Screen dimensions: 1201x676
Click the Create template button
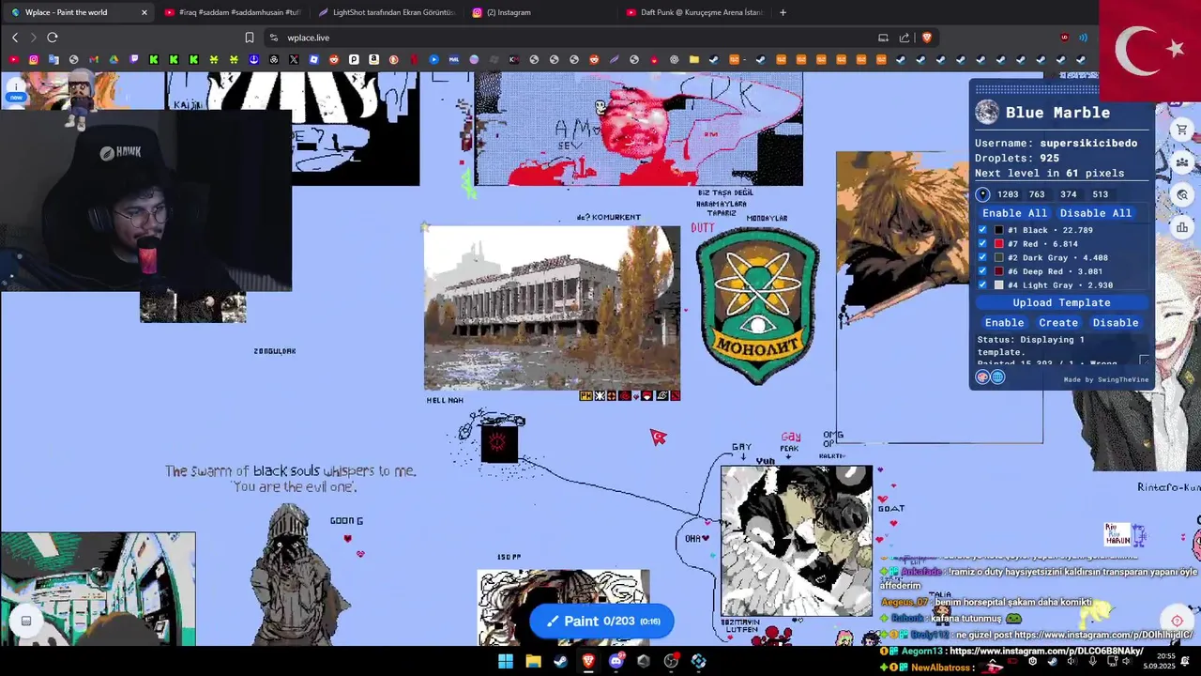pos(1058,322)
